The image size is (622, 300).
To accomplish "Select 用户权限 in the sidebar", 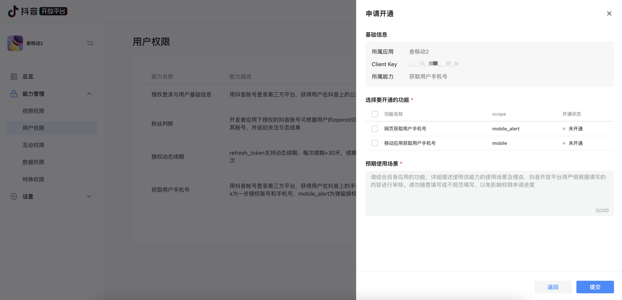I will 51,128.
